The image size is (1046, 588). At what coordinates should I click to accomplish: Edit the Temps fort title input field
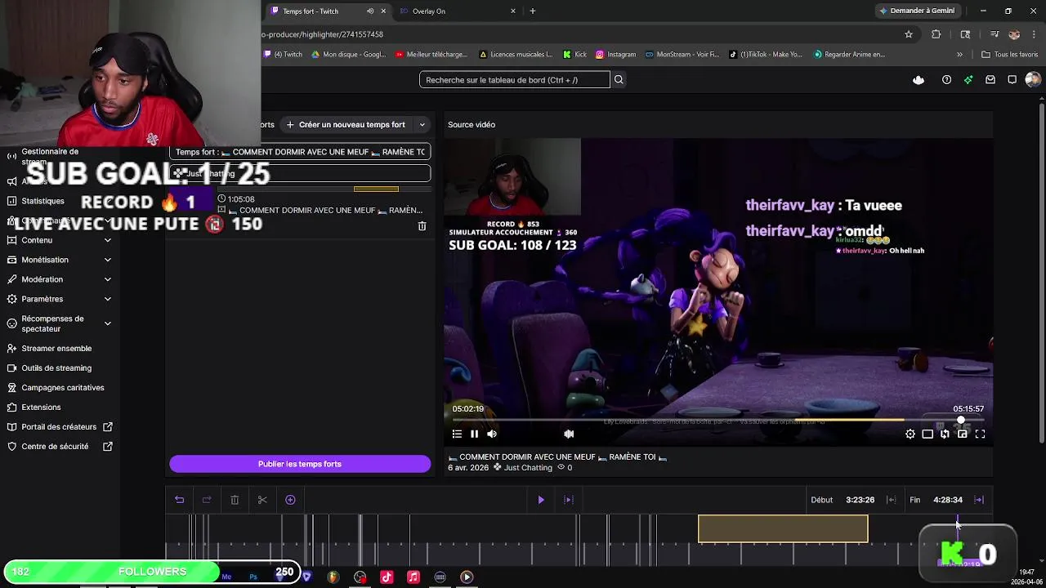coord(300,152)
